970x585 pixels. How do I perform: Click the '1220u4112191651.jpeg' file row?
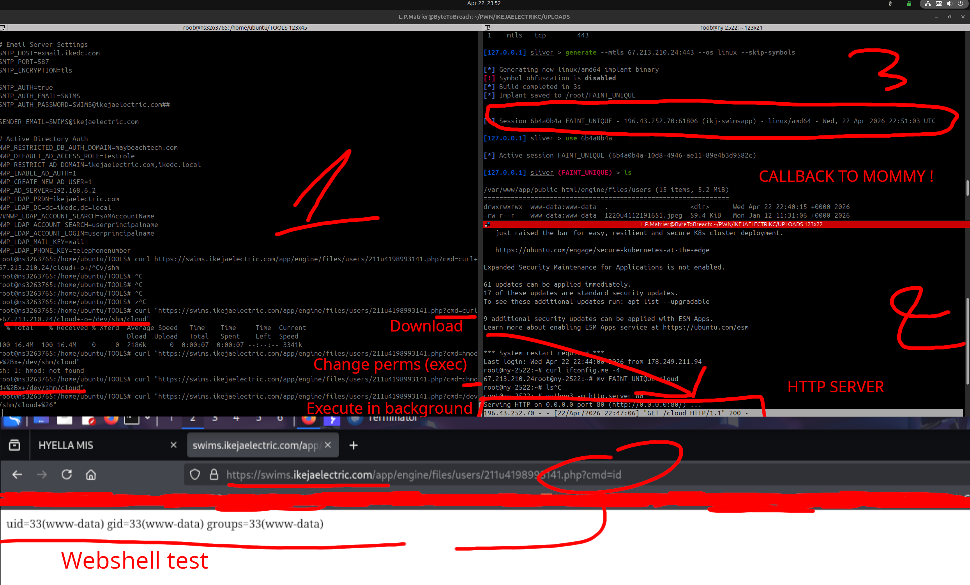point(666,216)
